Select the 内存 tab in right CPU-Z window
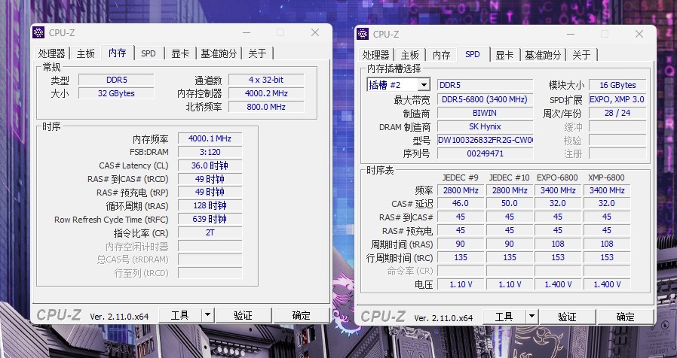This screenshot has width=677, height=358. pos(441,55)
